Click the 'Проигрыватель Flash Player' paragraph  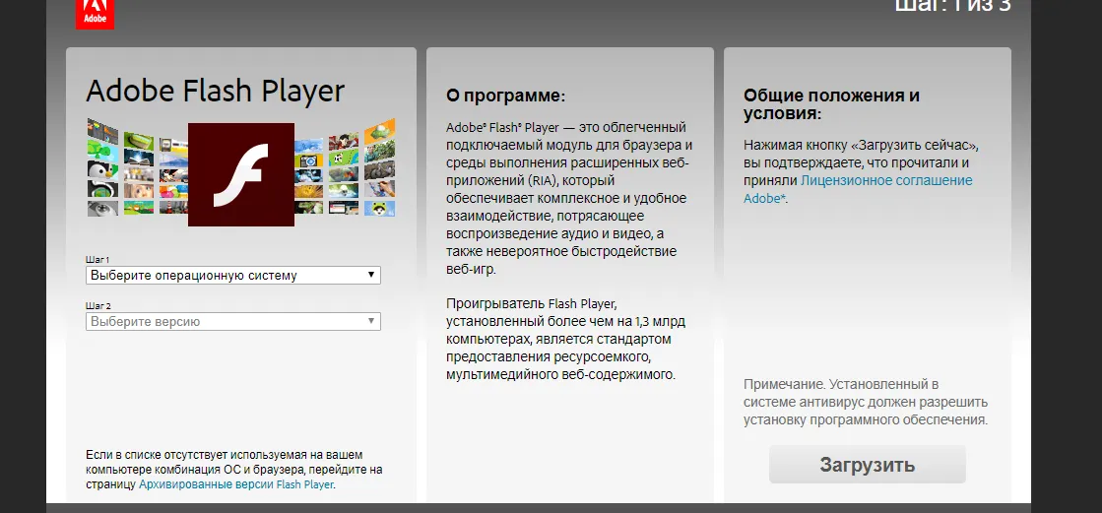coord(565,340)
